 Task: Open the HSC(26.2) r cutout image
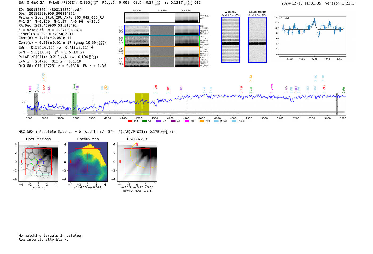(137, 162)
